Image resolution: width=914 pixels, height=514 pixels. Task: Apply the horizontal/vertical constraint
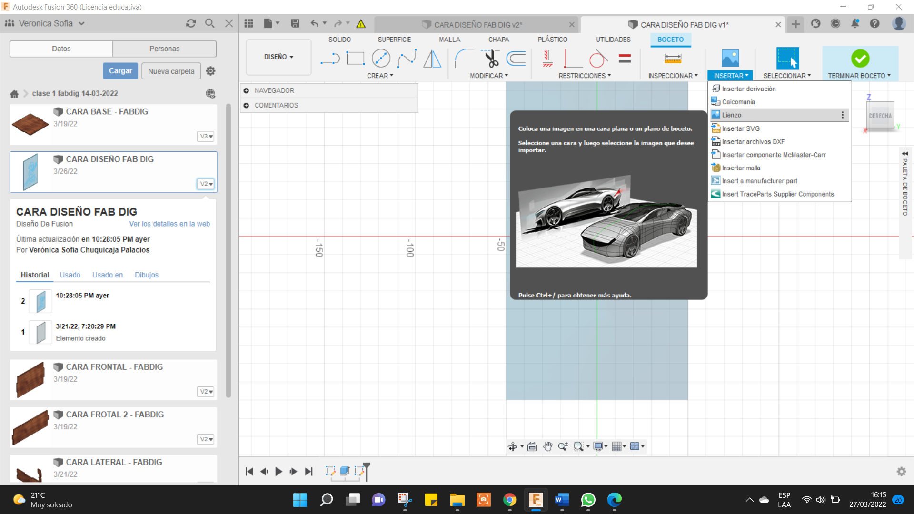[x=547, y=59]
